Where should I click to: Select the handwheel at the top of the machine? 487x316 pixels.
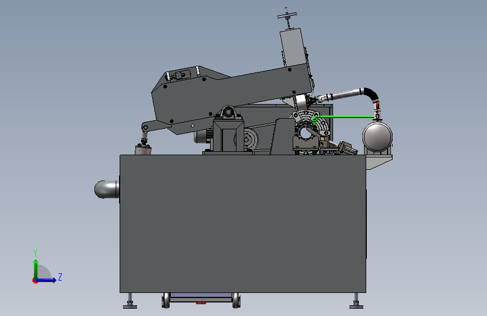287,15
